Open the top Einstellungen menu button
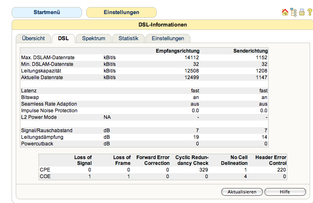313x203 pixels. coord(121,12)
